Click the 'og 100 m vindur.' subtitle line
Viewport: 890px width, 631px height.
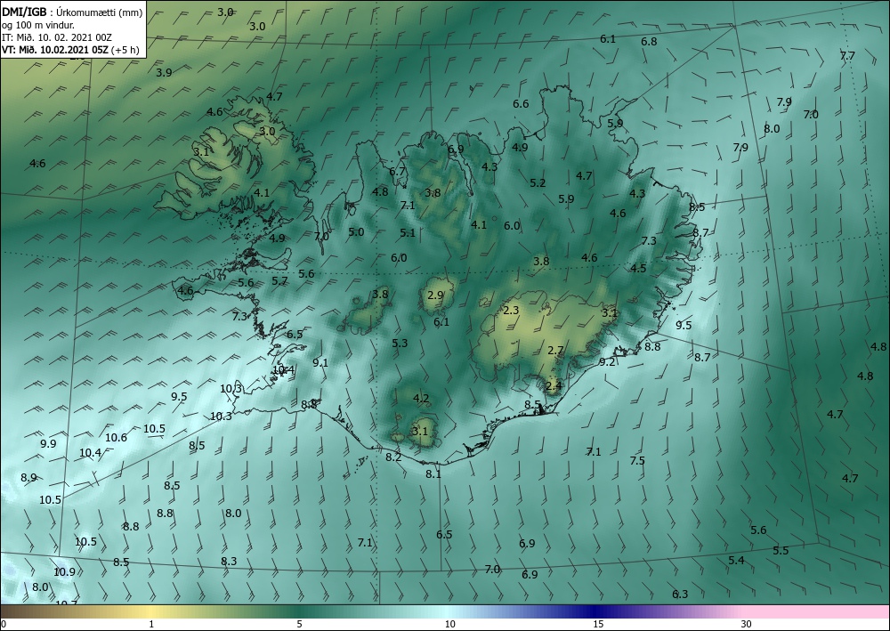[38, 25]
